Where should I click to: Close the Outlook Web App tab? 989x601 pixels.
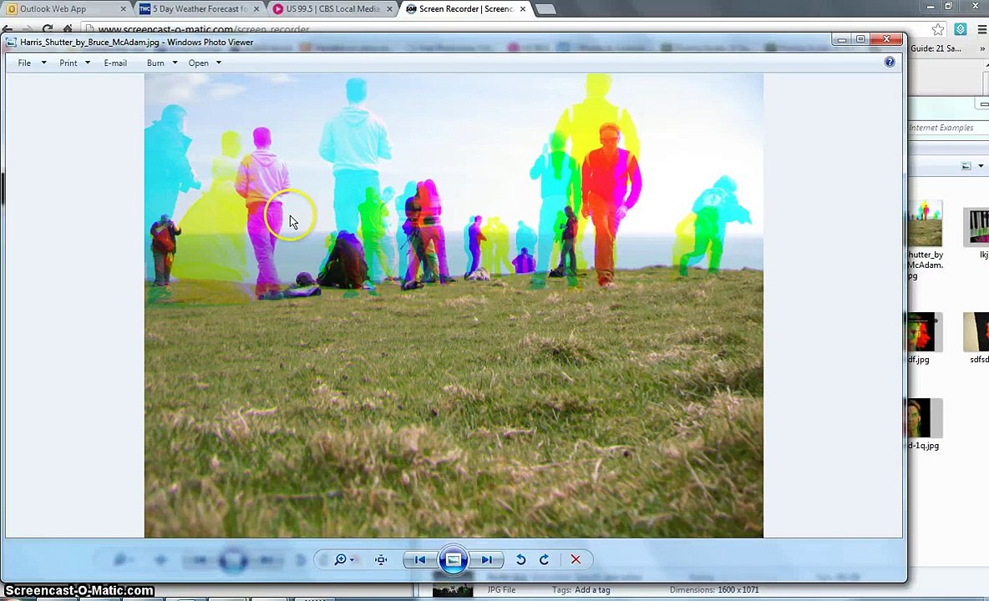click(x=123, y=9)
